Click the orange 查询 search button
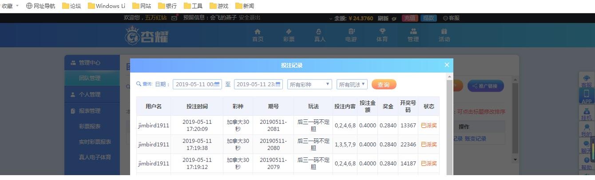Screen dimensions: 595x180 (384, 84)
